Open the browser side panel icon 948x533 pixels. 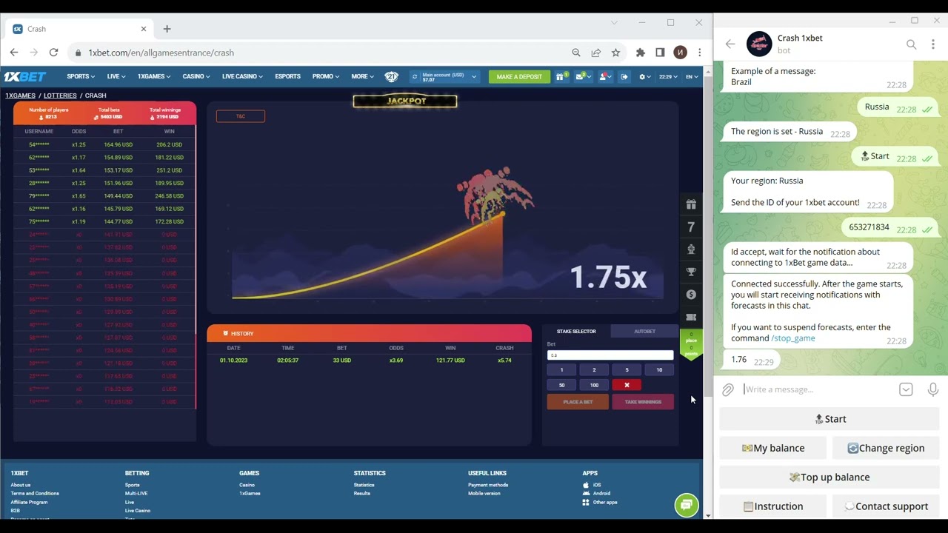tap(660, 53)
